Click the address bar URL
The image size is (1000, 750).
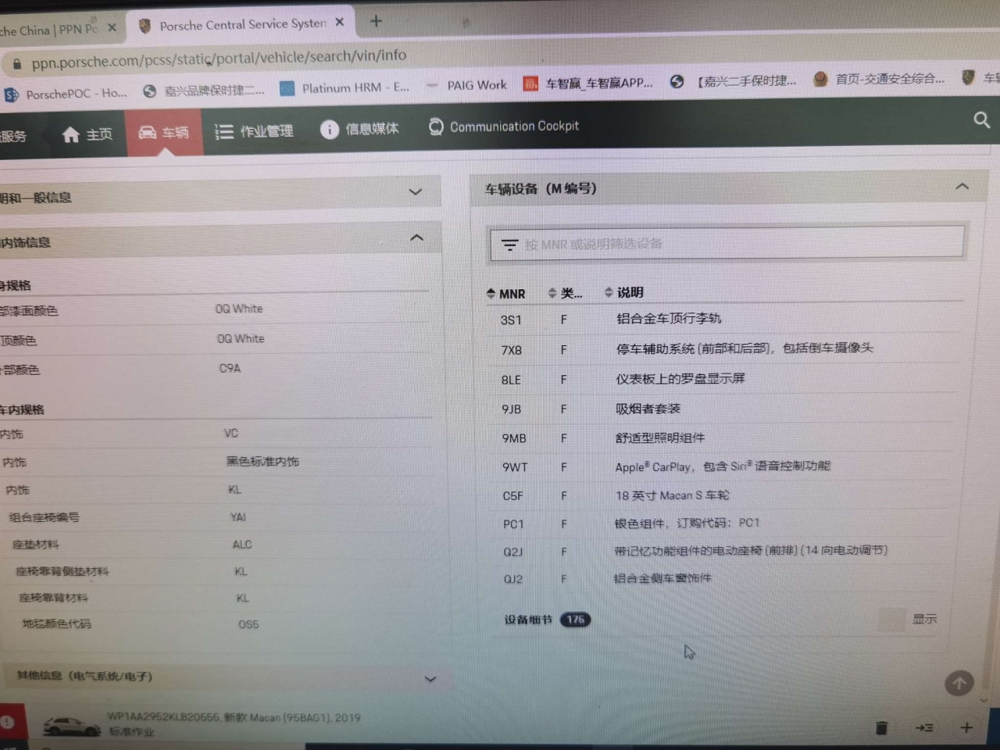pos(219,59)
